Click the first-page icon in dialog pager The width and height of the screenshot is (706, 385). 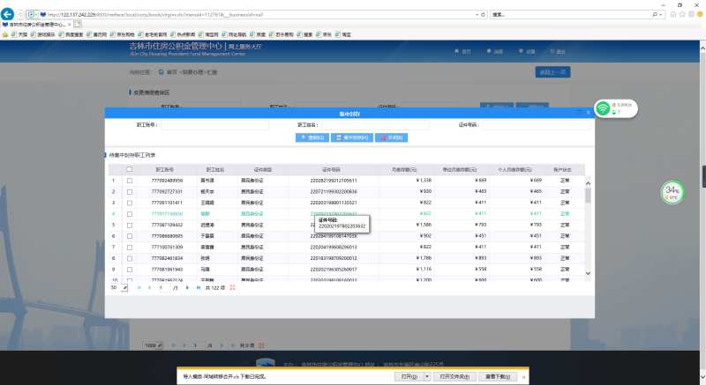139,287
